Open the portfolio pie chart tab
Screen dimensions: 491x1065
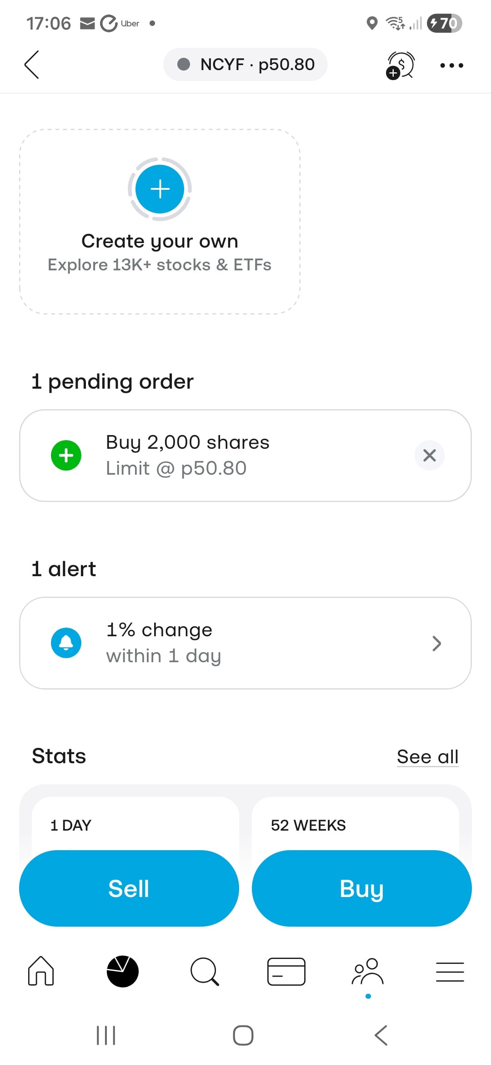[123, 971]
